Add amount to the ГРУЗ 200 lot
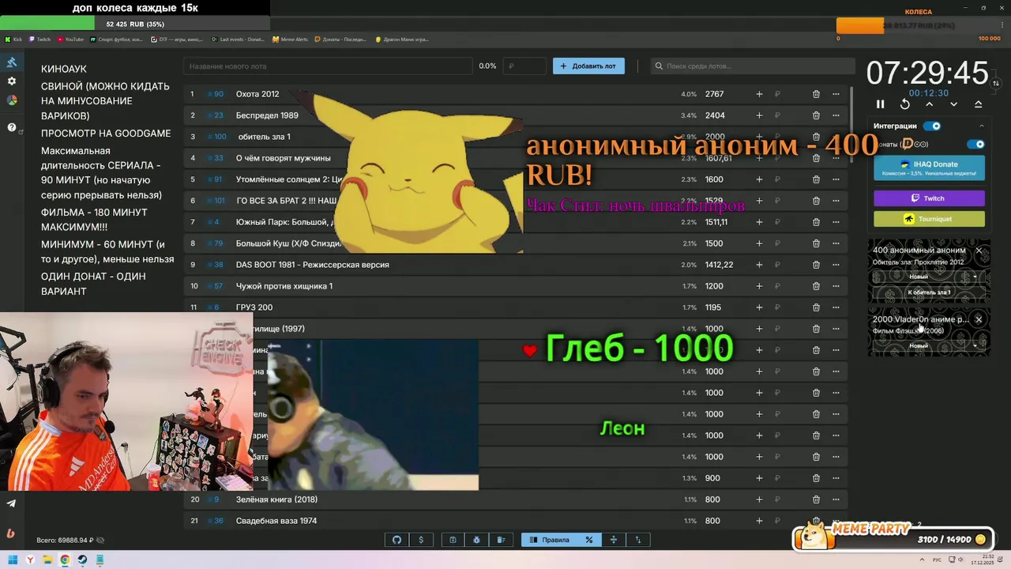 point(759,307)
